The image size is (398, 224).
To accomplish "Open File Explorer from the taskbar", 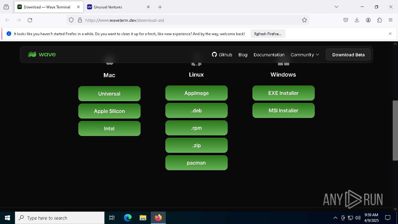I will point(143,218).
